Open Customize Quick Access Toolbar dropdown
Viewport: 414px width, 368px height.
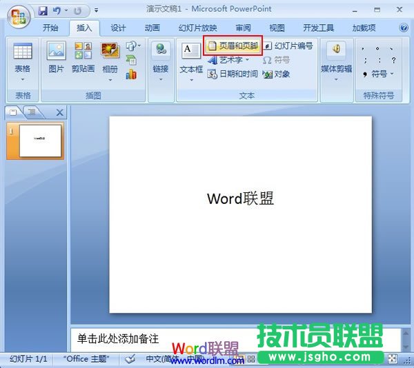coord(96,11)
